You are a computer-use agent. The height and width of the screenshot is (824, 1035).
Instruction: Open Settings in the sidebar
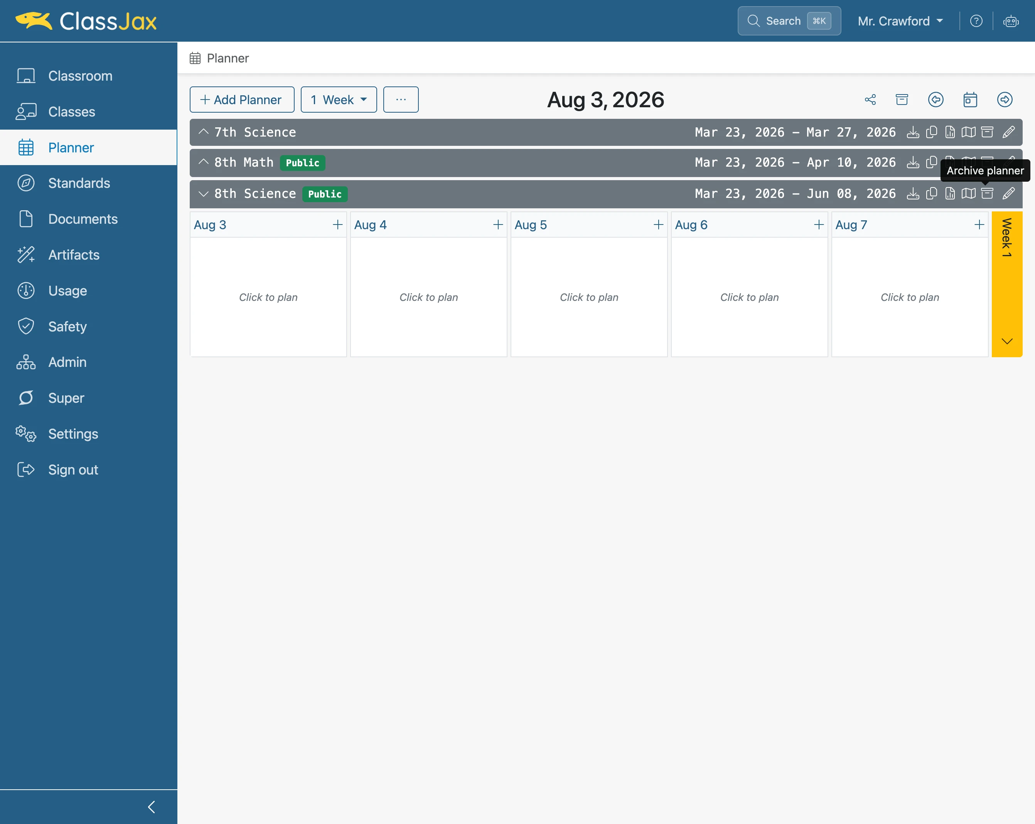pyautogui.click(x=88, y=434)
